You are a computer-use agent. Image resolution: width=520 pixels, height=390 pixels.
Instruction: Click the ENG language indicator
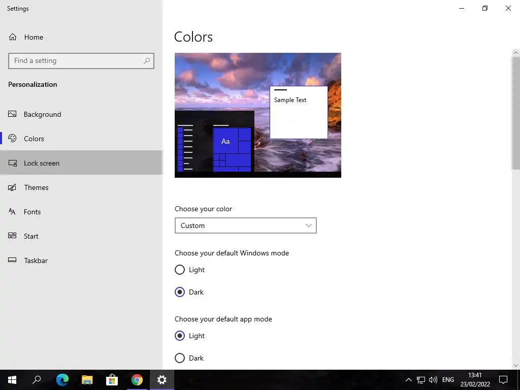click(x=448, y=380)
